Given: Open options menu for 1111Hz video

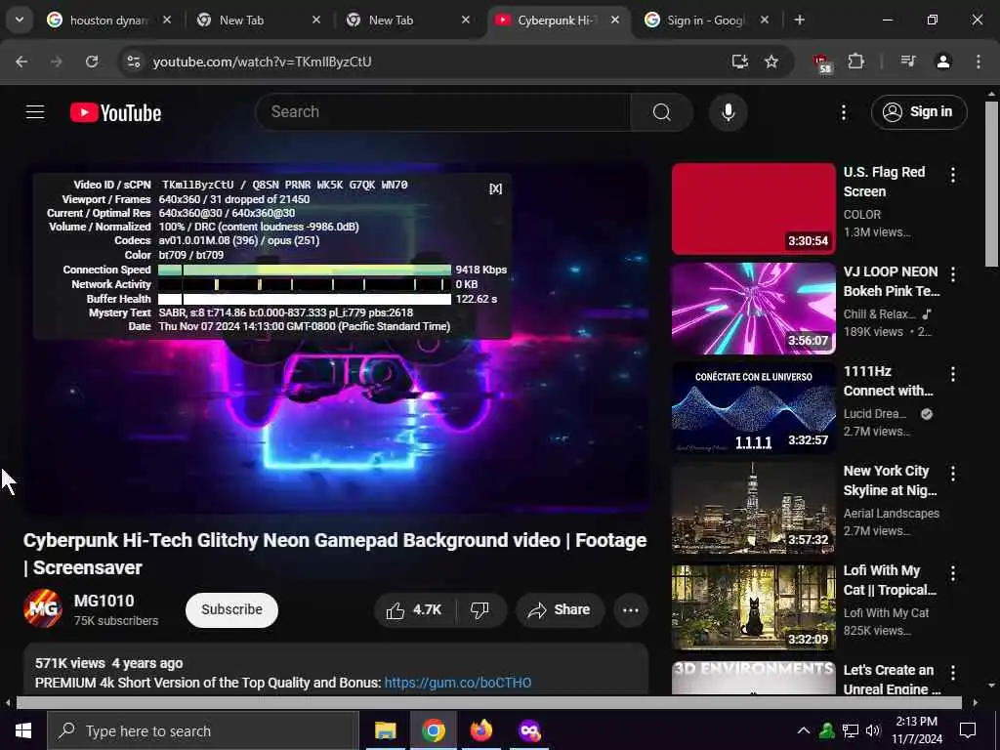Looking at the screenshot, I should point(953,374).
